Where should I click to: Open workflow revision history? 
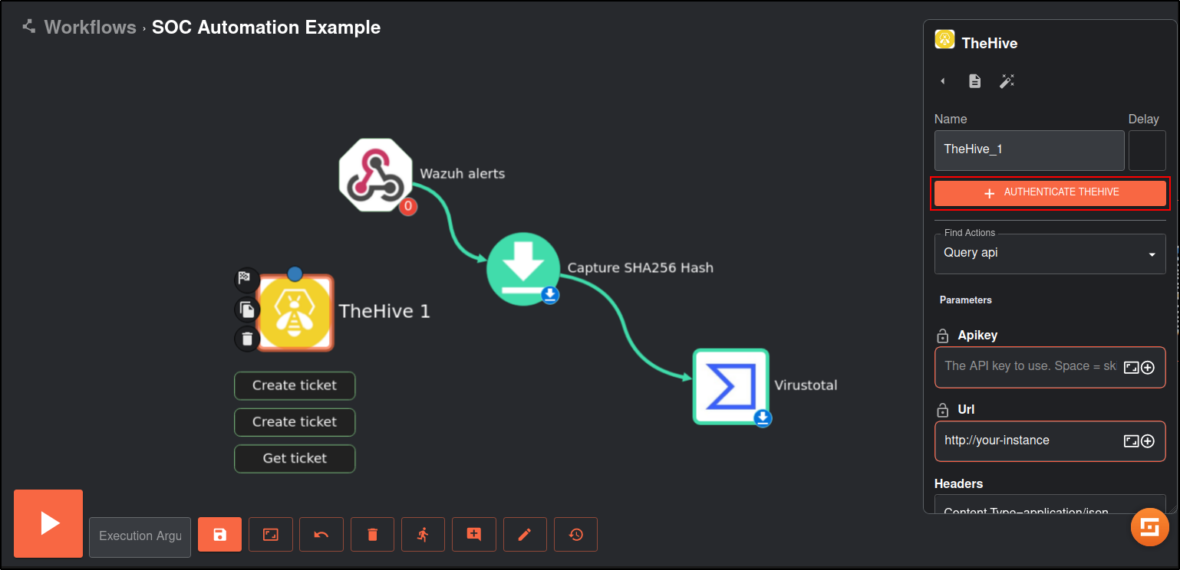(x=575, y=535)
